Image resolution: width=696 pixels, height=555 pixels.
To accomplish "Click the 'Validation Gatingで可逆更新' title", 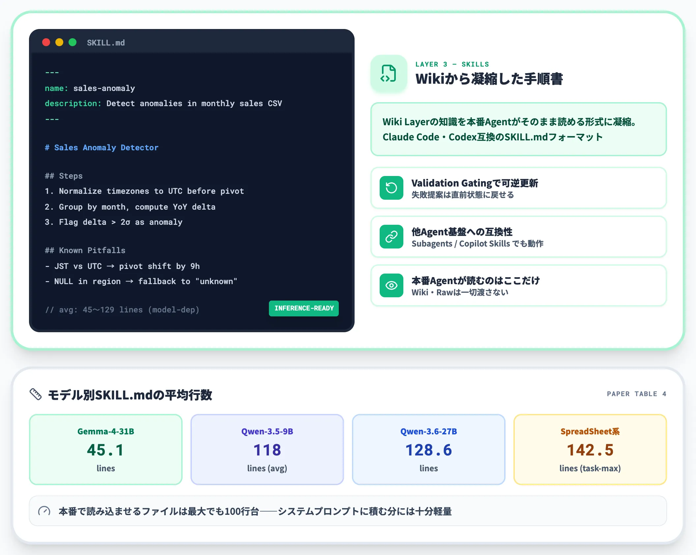I will click(475, 183).
